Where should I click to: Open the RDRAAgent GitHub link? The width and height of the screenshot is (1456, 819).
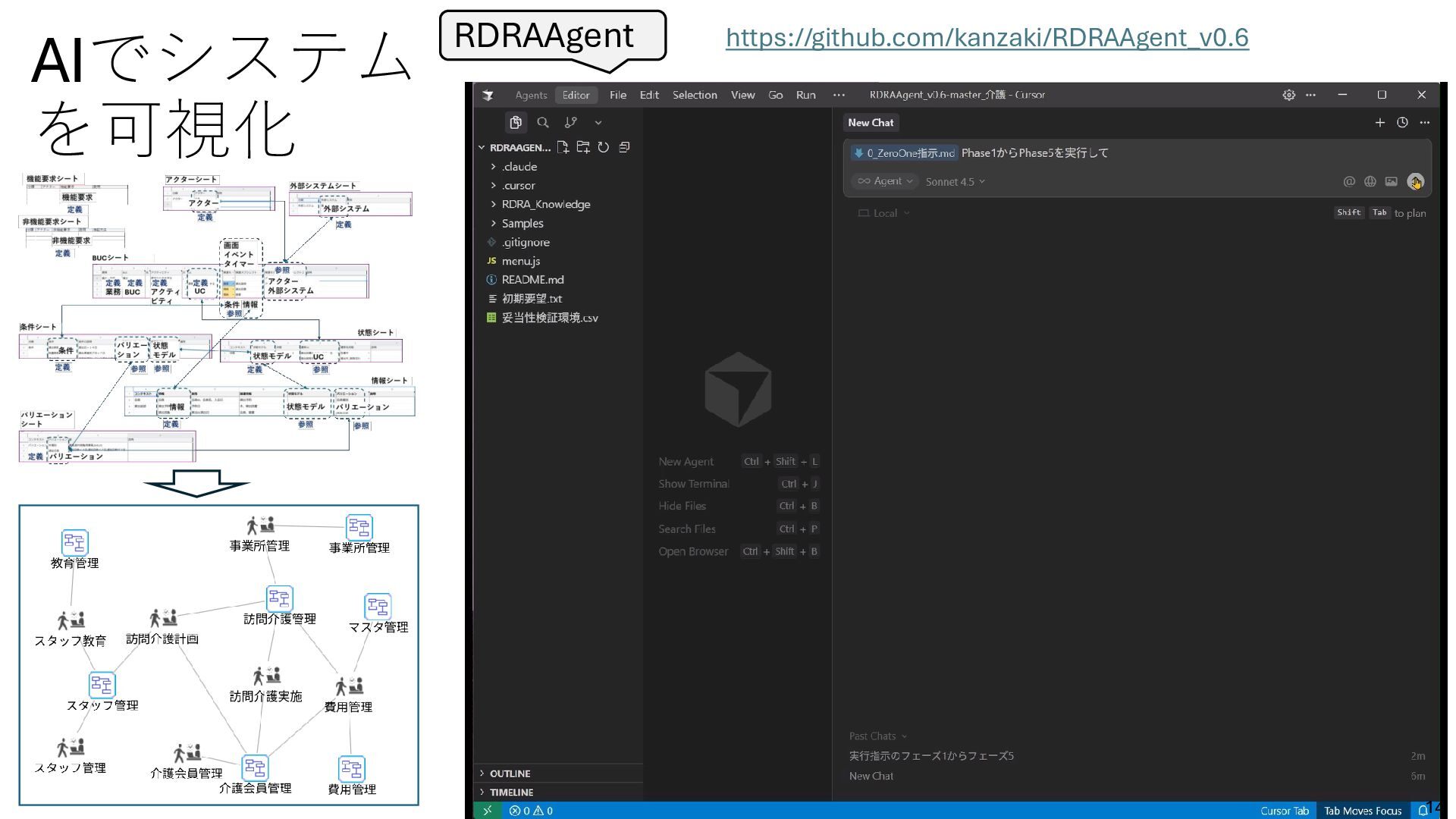pos(987,37)
